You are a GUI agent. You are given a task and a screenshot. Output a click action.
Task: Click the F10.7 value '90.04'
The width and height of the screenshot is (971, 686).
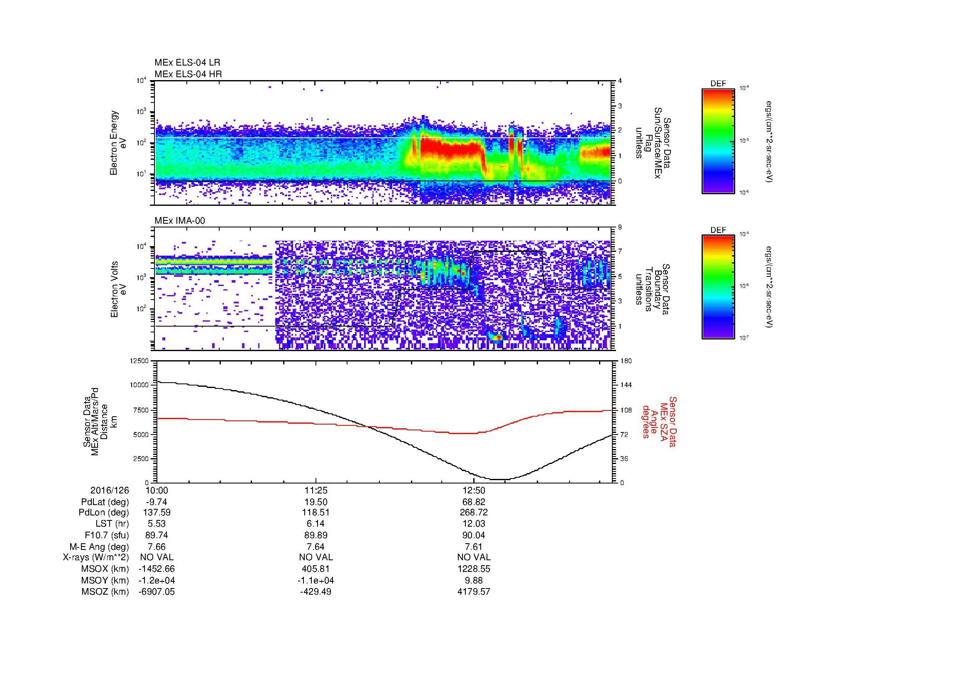click(474, 535)
